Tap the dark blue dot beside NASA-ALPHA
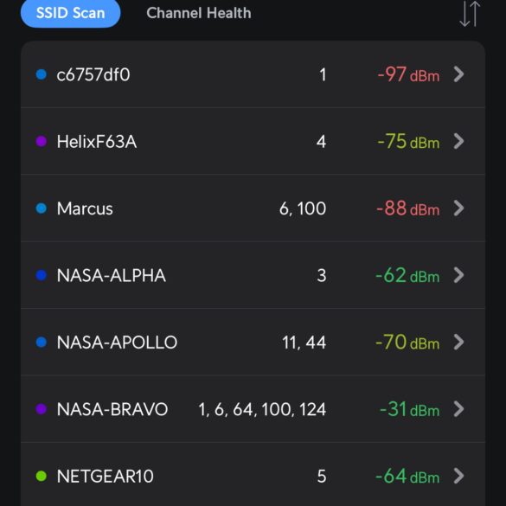Viewport: 506px width, 506px height. pos(42,275)
